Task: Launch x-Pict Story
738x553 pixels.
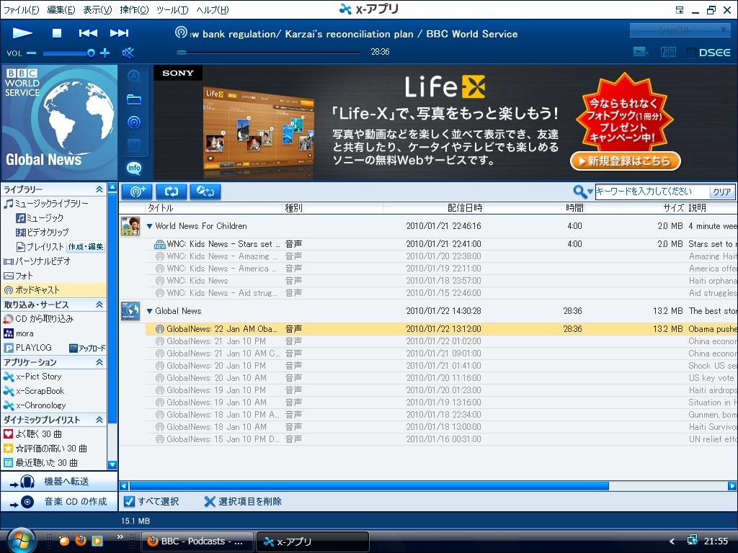Action: 32,377
